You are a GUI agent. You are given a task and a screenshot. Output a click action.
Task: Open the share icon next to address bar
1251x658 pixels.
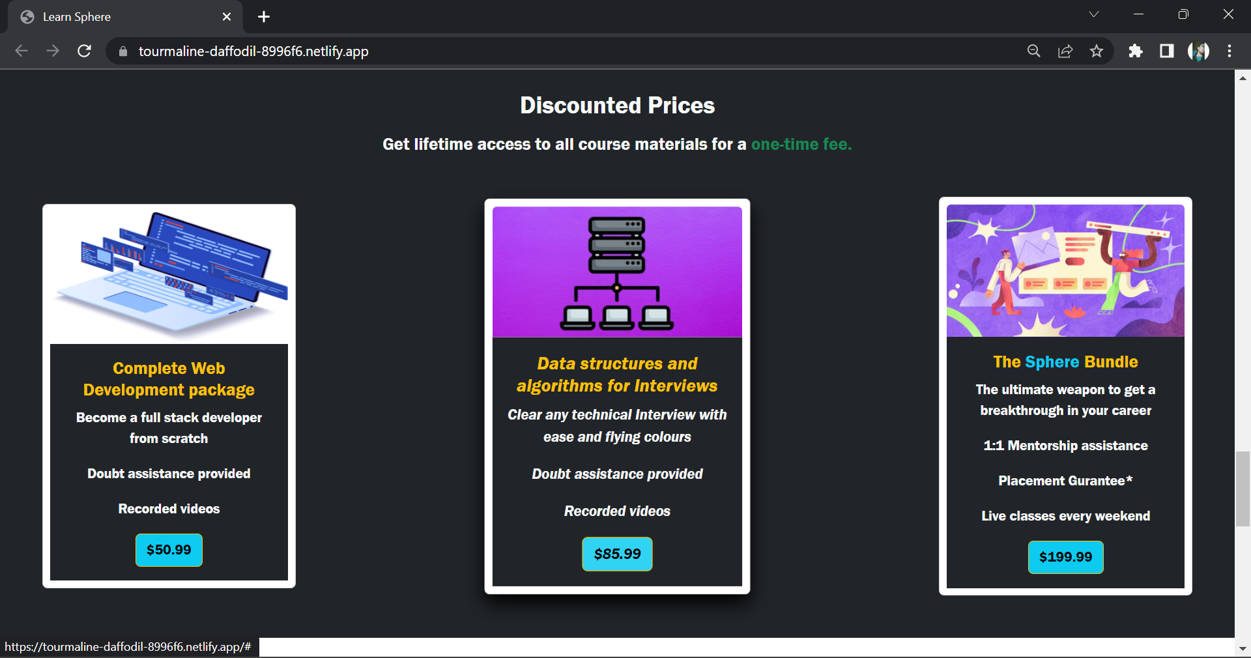[1065, 51]
